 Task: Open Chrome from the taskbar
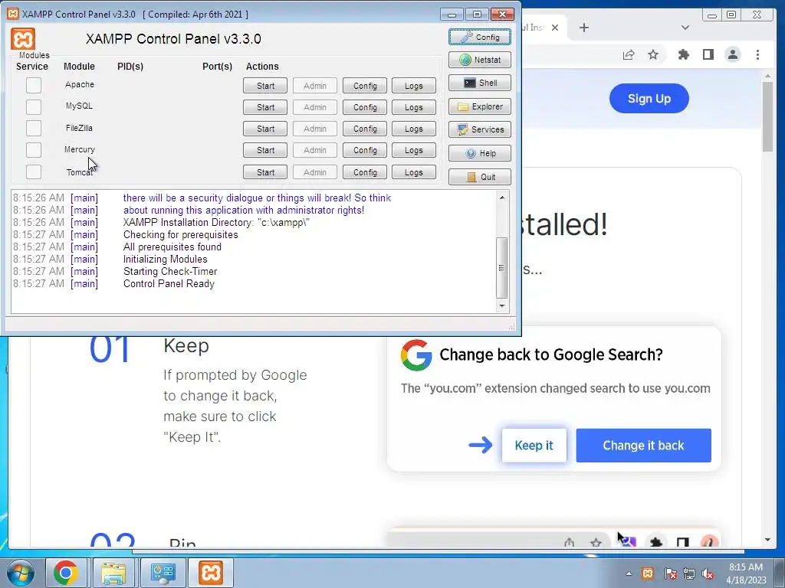pyautogui.click(x=66, y=573)
